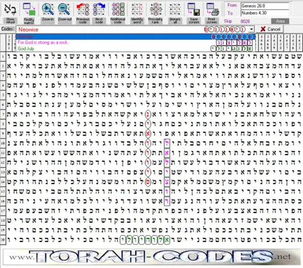
Task: Click the red circled letter in row 7
Action: click(x=148, y=114)
